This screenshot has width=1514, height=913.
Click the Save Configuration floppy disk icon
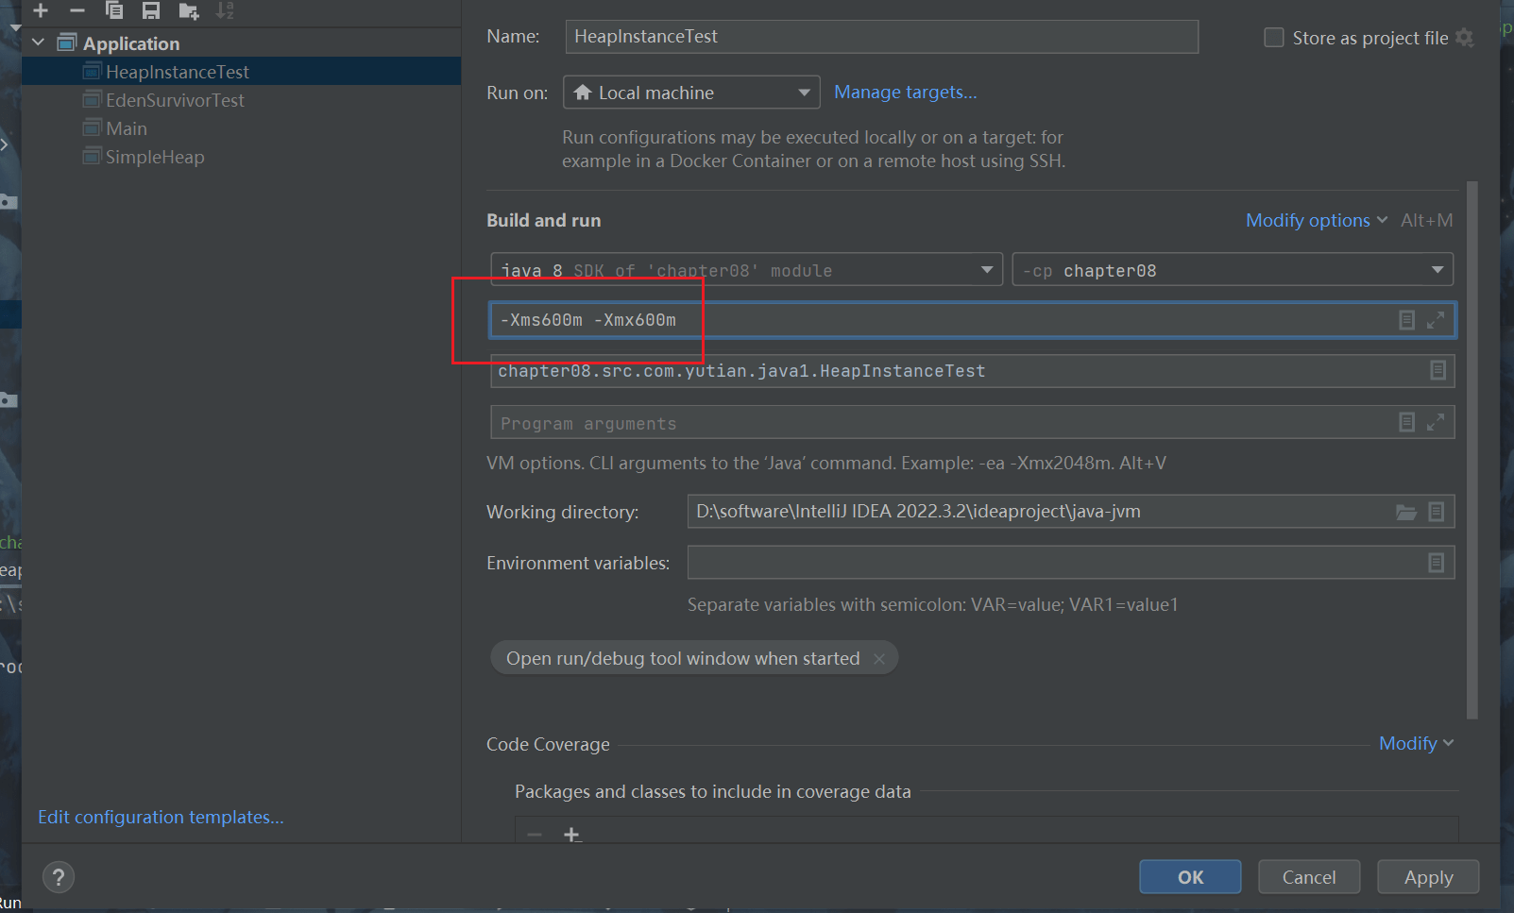tap(151, 10)
